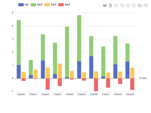Click the red negative bar of Class6
Screen dimensions: 151x113
click(x=96, y=85)
